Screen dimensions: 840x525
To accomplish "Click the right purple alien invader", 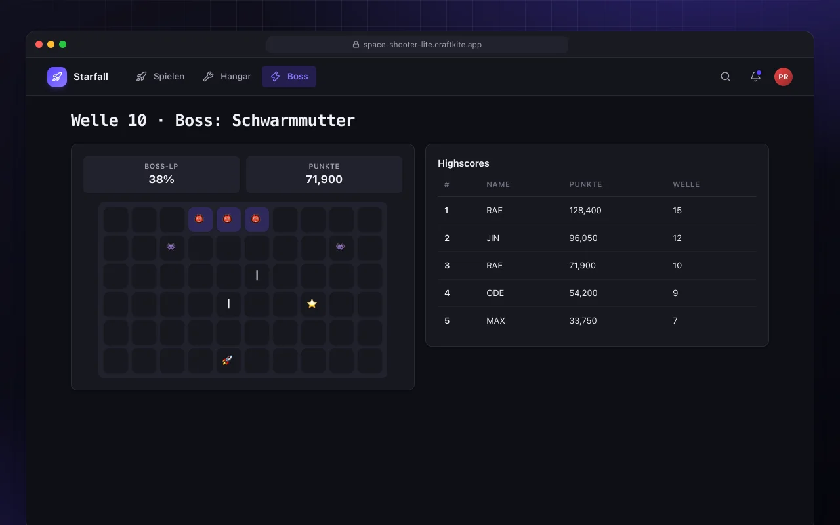I will tap(340, 247).
